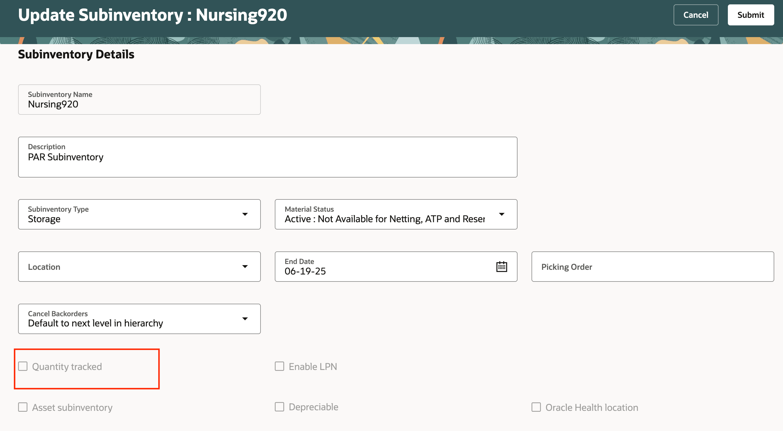Submit the subinventory update
This screenshot has height=431, width=783.
751,15
